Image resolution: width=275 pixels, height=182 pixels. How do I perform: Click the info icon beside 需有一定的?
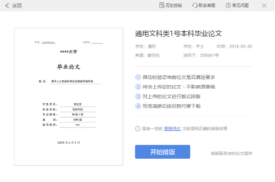(137, 128)
